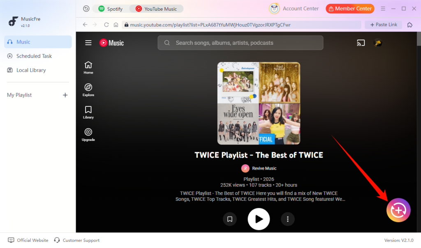Click the MusicFre logo icon
The image size is (421, 248).
pos(13,21)
